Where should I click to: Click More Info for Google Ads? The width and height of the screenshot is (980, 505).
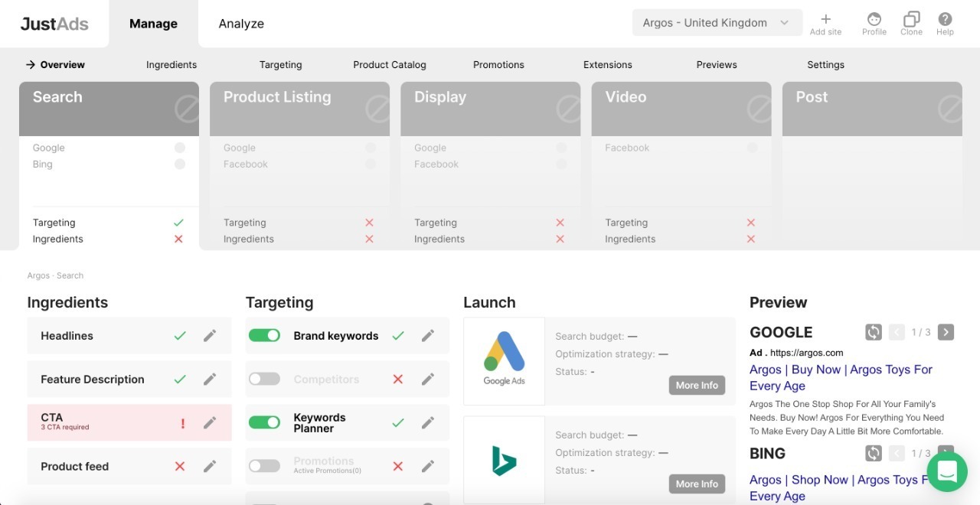coord(697,385)
